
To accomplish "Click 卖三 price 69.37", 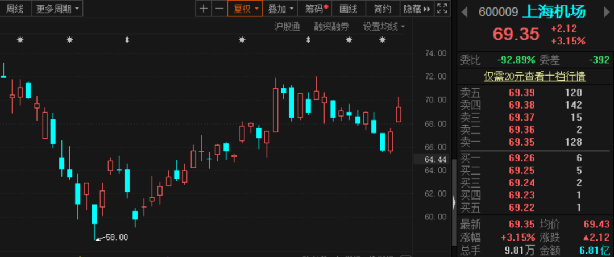I will pyautogui.click(x=521, y=117).
